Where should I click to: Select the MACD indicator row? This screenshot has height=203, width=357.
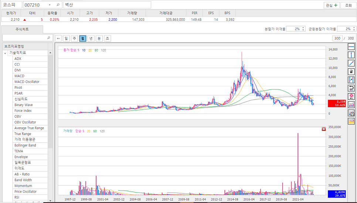click(x=30, y=76)
